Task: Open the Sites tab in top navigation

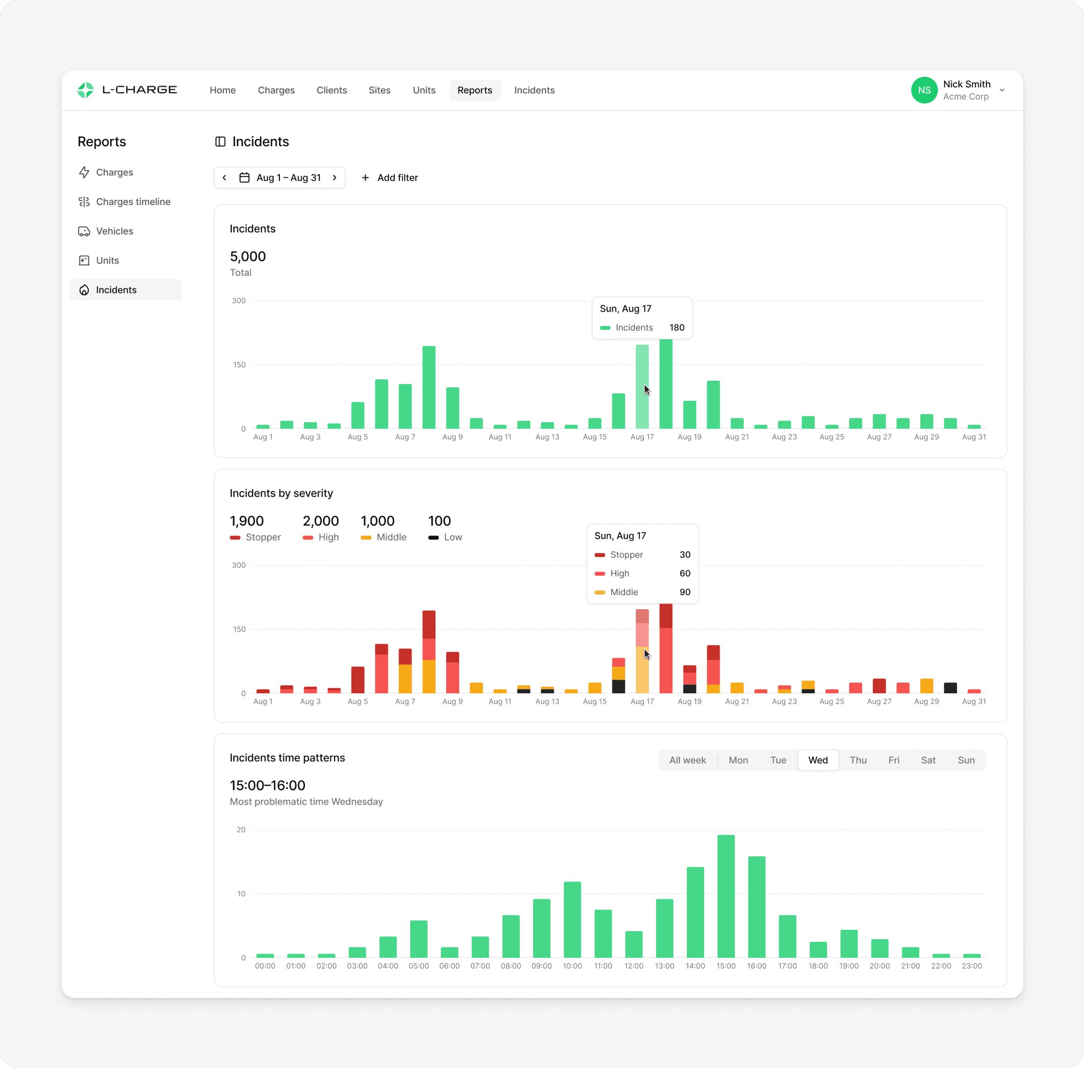Action: pyautogui.click(x=379, y=90)
